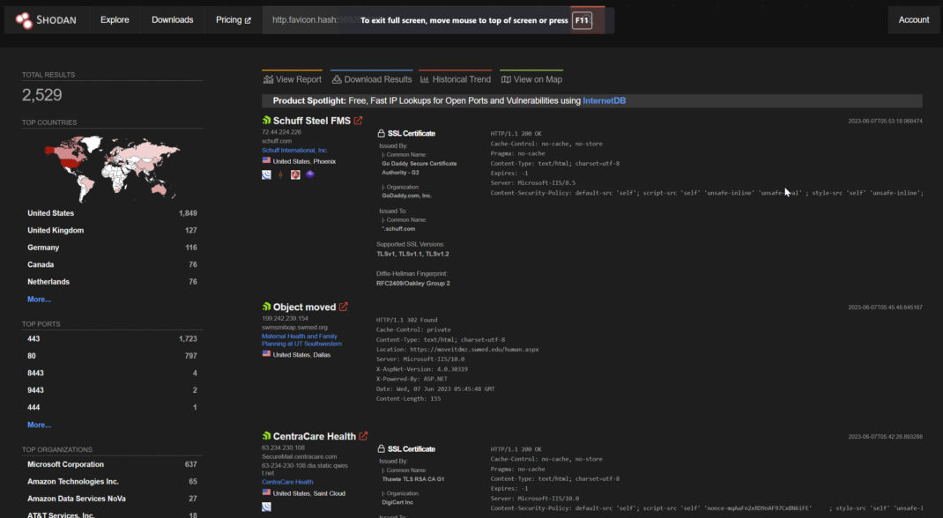Click US flag beside United States, Dallas
Image resolution: width=943 pixels, height=518 pixels.
pos(266,354)
